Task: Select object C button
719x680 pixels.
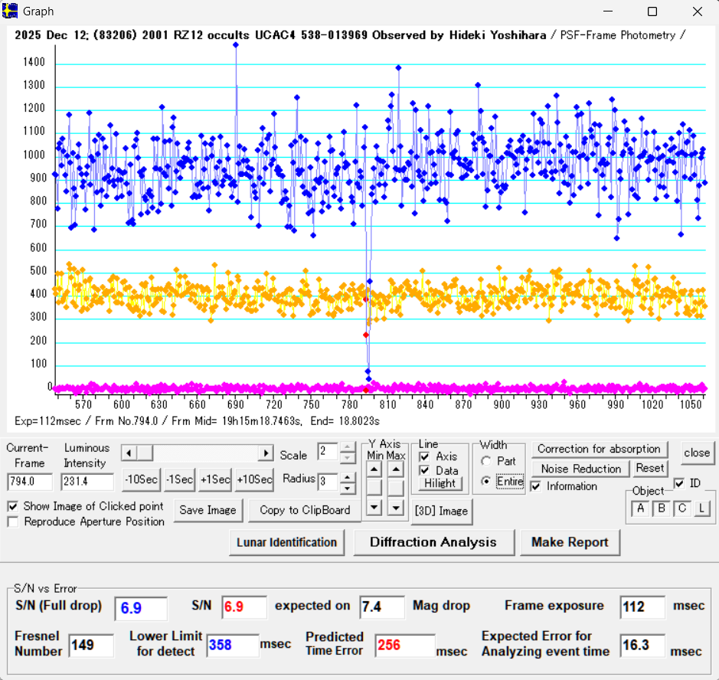Action: [681, 508]
